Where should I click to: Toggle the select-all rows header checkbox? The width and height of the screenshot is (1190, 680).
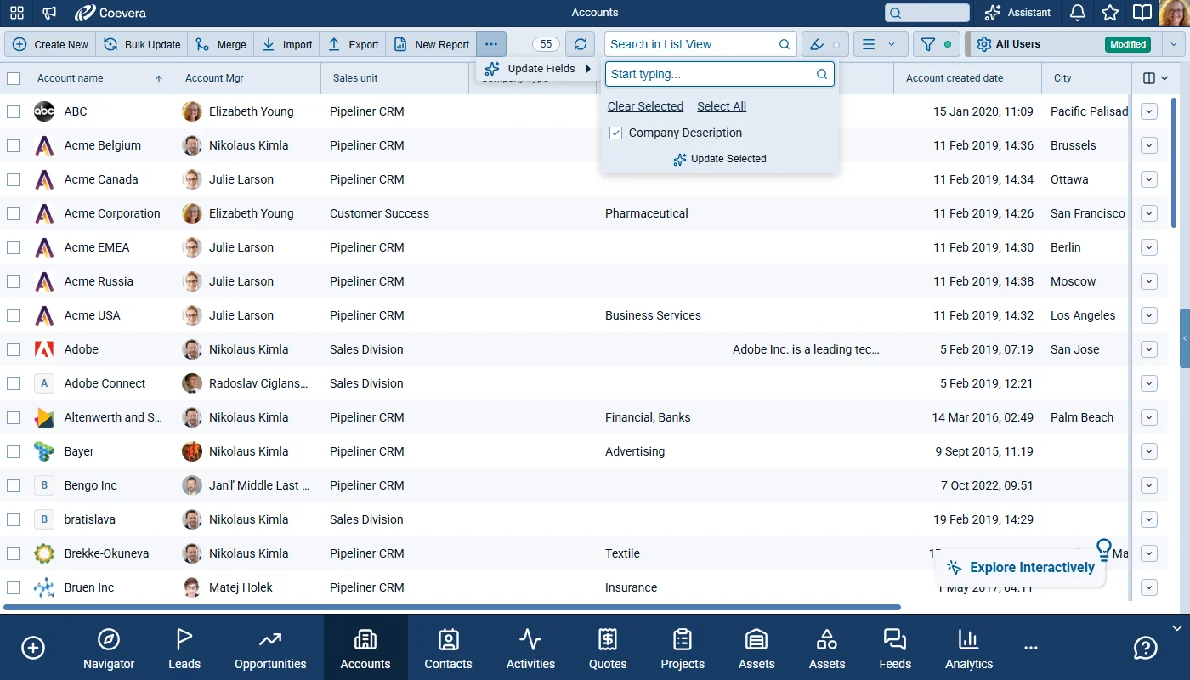pyautogui.click(x=13, y=78)
